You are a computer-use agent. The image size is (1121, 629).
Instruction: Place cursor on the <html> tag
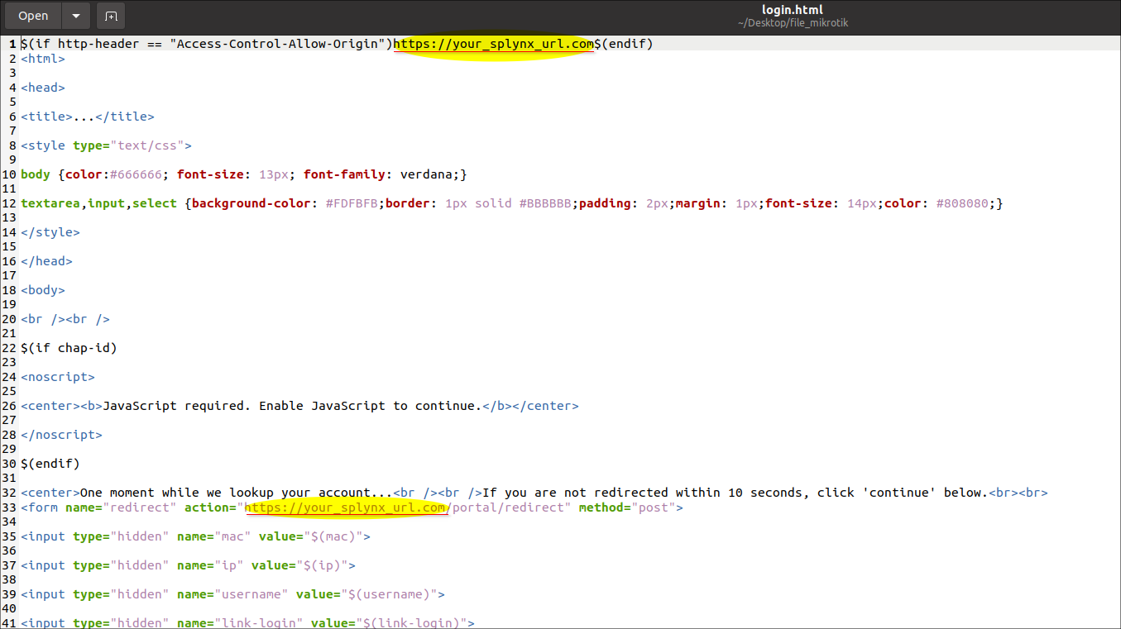point(43,59)
